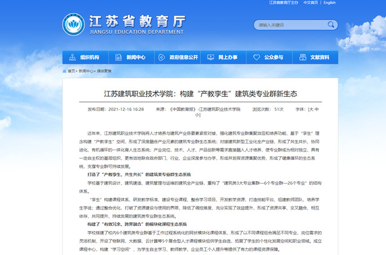The image size is (386, 255).
Task: Click the 江苏省教育厅主办 top link
Action: click(283, 2)
